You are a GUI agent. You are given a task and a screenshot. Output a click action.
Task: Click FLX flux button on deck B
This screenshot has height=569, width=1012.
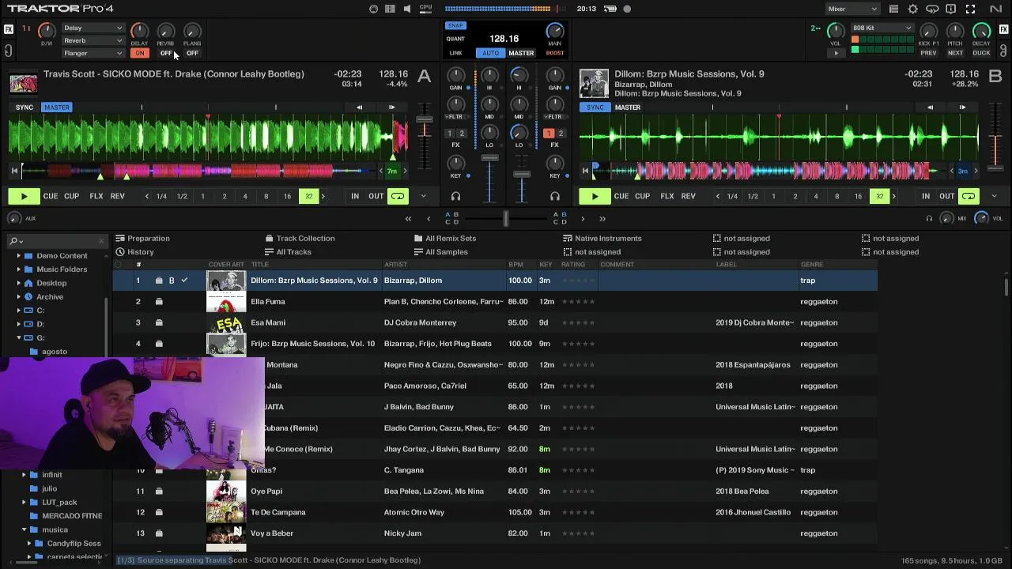(667, 196)
